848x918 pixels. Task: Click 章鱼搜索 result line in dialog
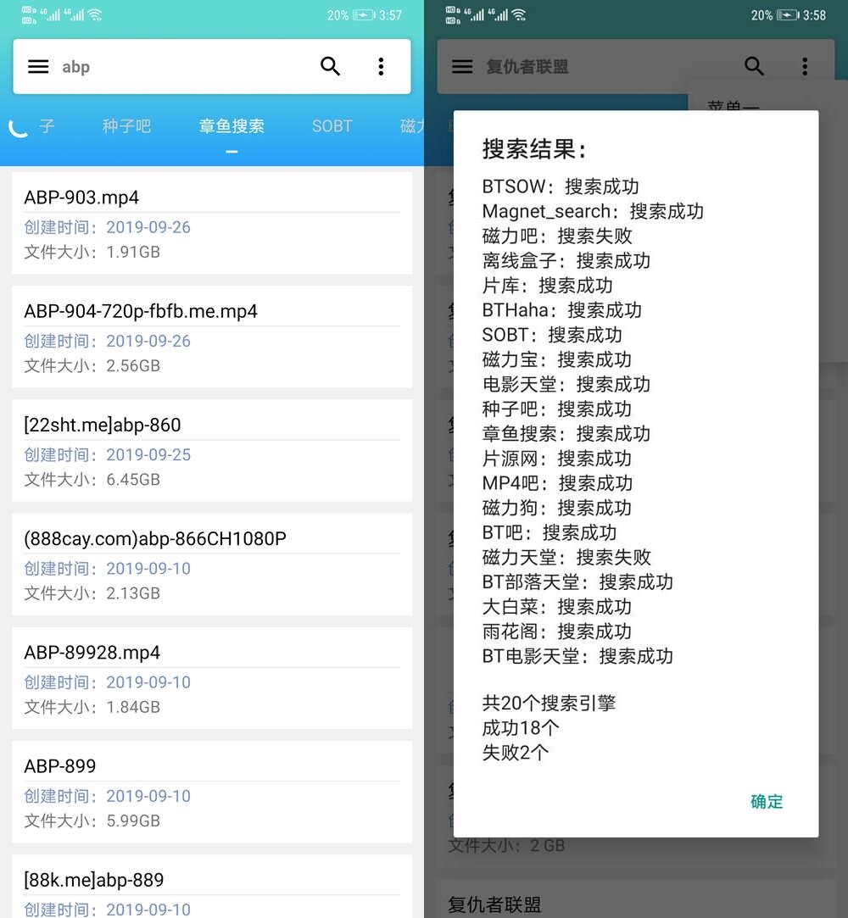click(x=566, y=433)
